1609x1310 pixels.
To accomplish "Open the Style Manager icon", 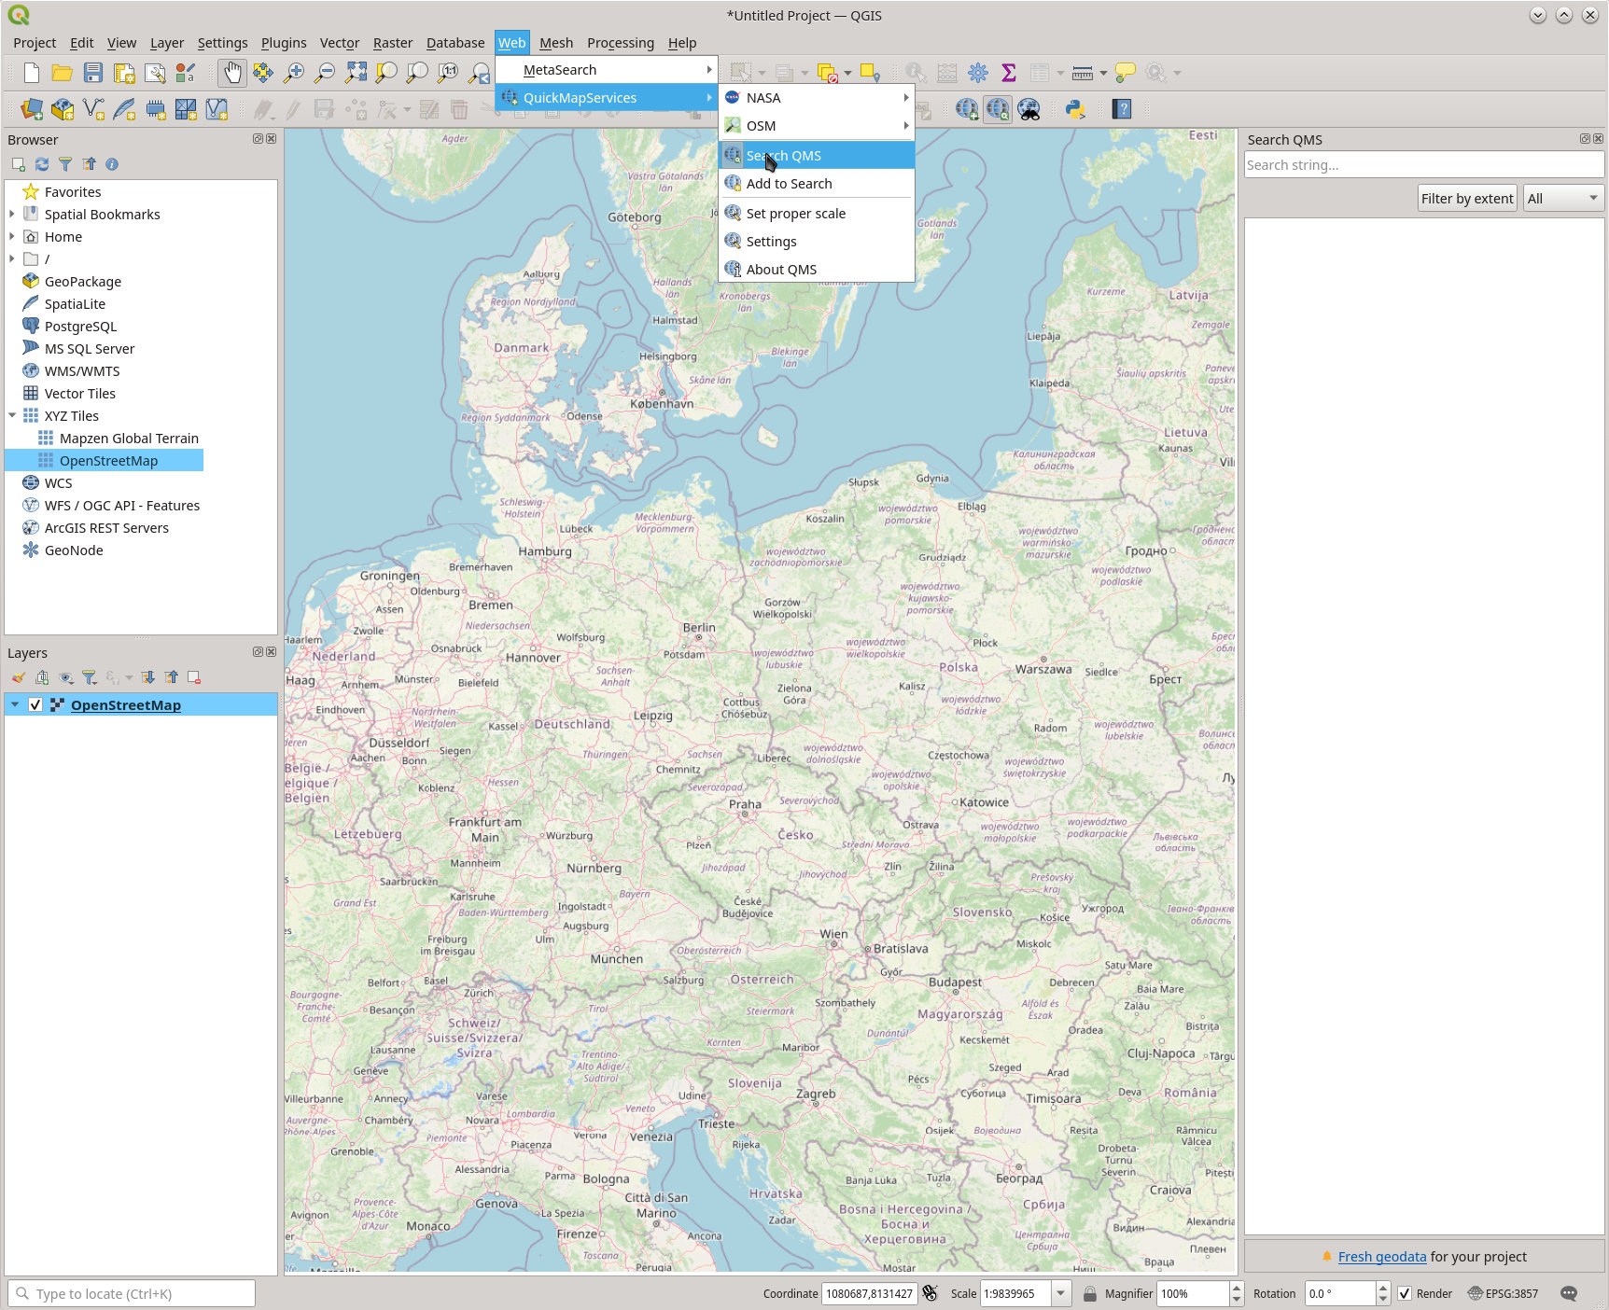I will point(186,73).
